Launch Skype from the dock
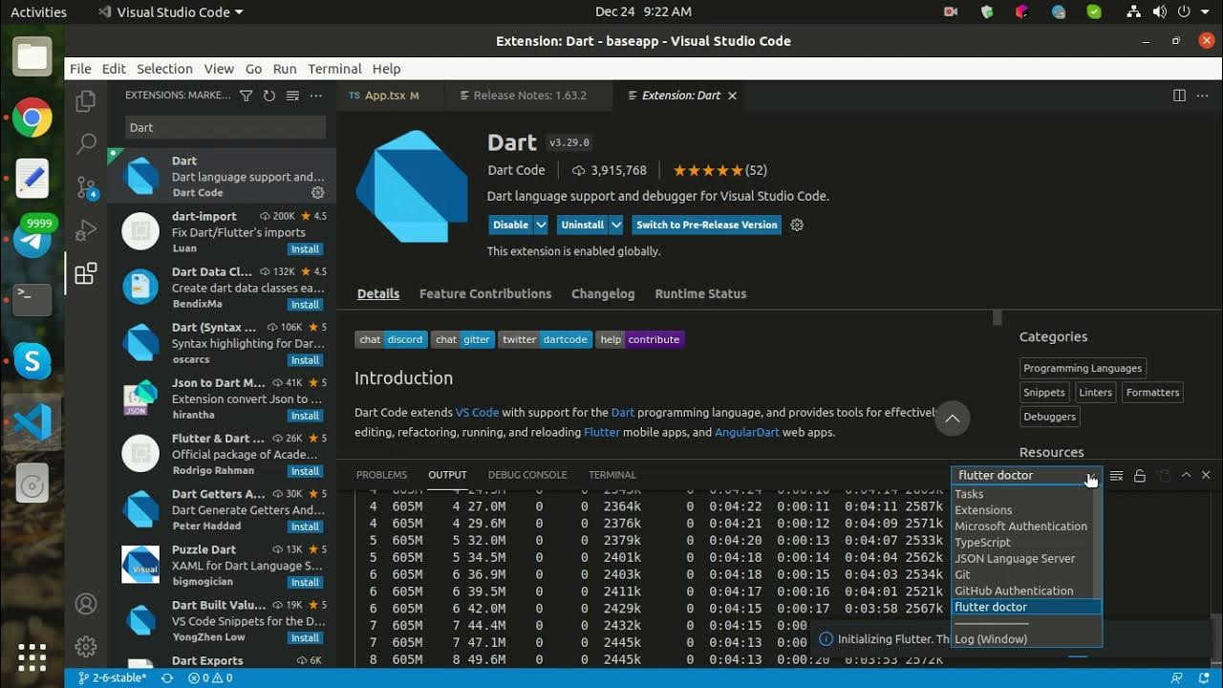Screen dimensions: 1223x688 32,361
